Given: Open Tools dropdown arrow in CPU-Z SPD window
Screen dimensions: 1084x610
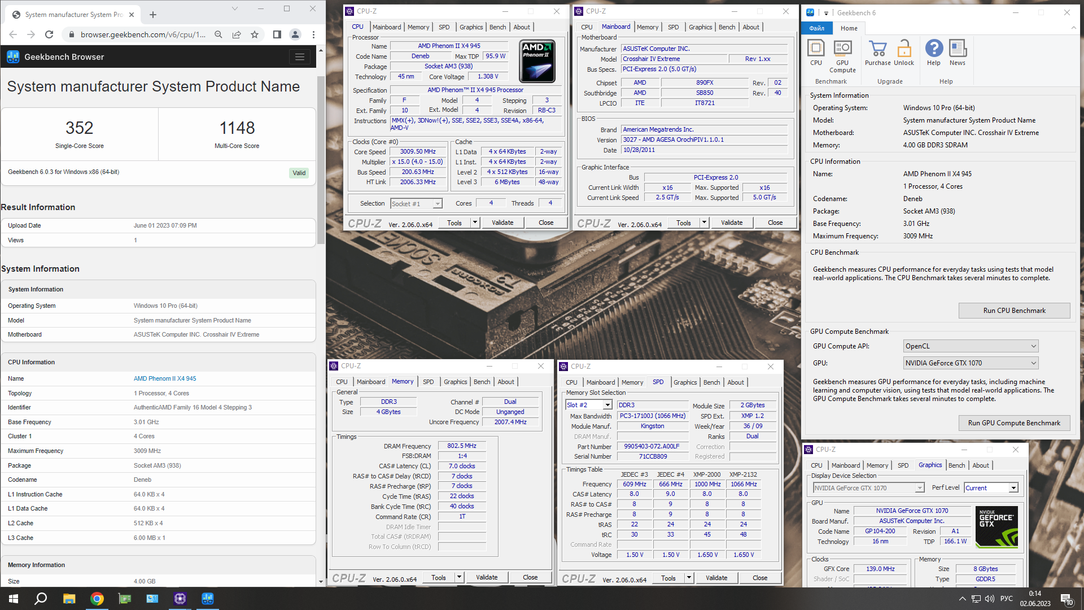Looking at the screenshot, I should [x=689, y=578].
